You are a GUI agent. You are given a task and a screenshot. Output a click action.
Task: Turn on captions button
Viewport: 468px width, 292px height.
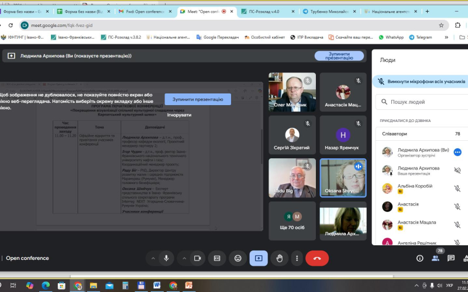coord(217,258)
